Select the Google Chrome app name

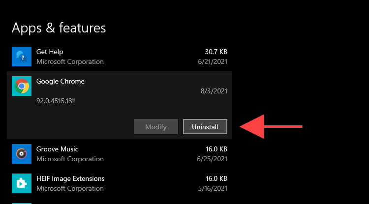pos(61,82)
